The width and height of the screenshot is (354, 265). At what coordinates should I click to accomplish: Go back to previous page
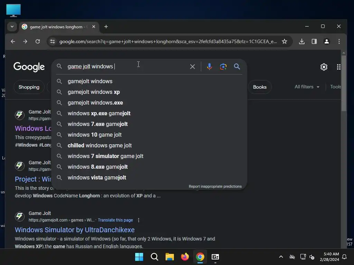pos(13,41)
